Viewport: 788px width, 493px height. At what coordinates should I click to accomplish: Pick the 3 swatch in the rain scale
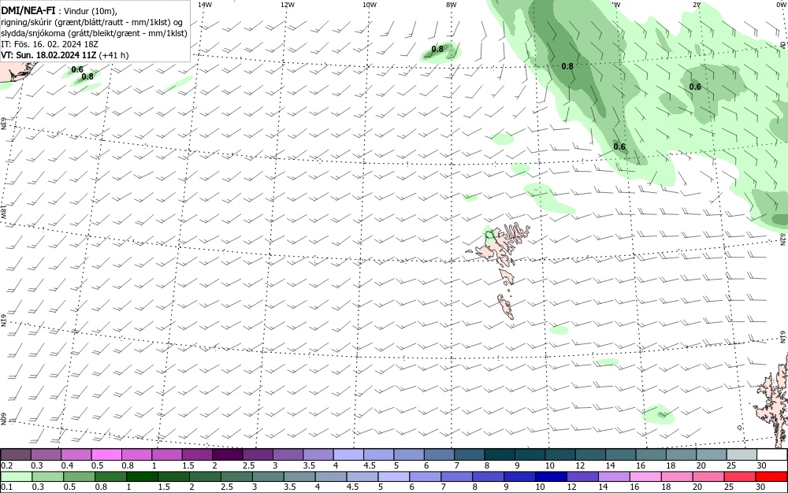click(x=268, y=476)
